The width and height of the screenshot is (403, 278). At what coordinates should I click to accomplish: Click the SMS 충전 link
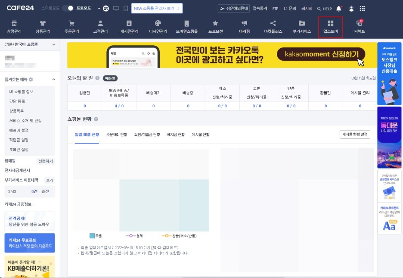[45, 191]
